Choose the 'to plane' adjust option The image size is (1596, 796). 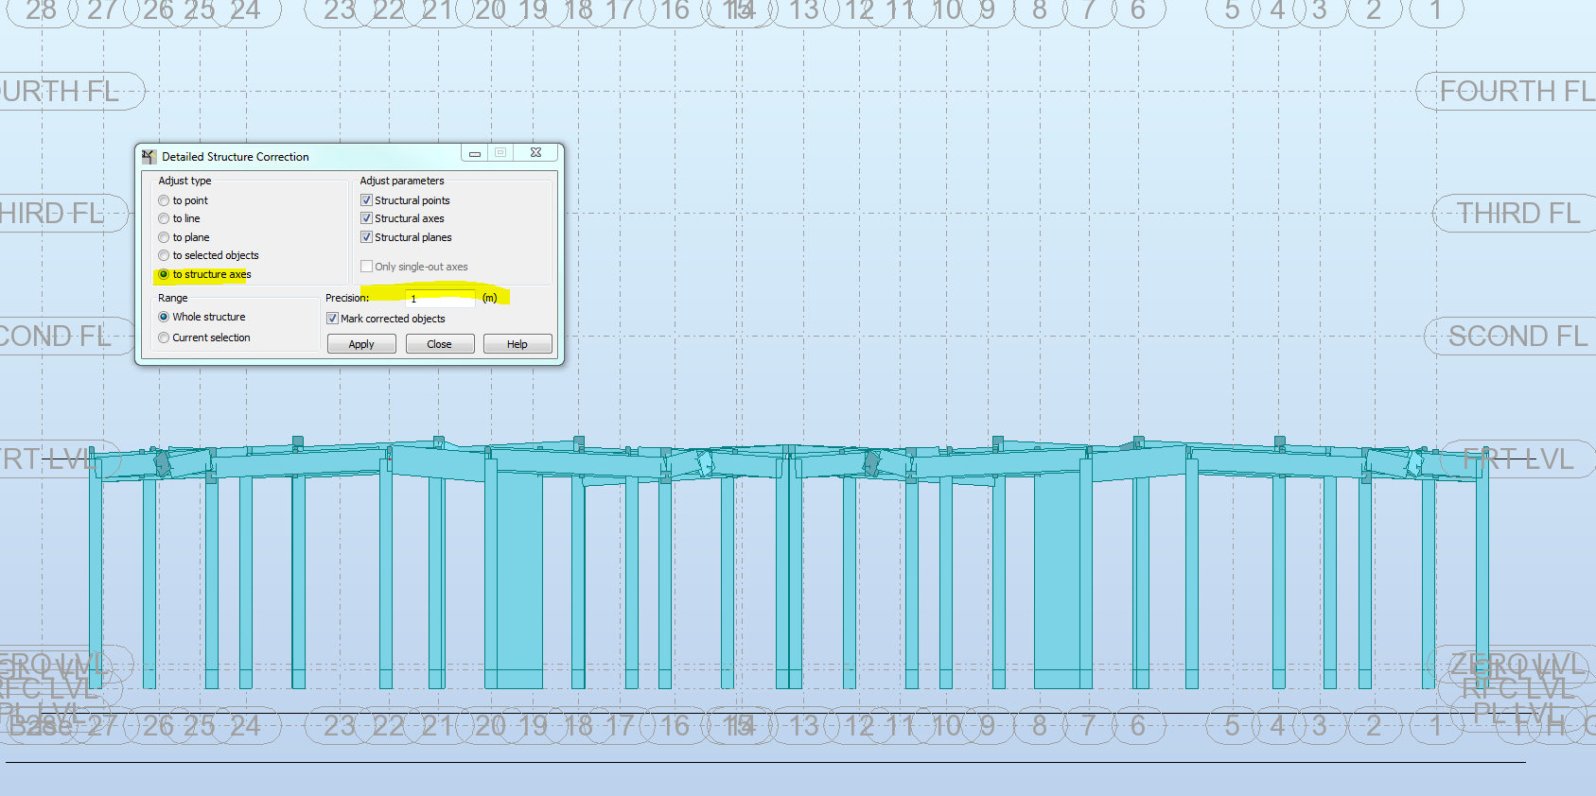[164, 237]
